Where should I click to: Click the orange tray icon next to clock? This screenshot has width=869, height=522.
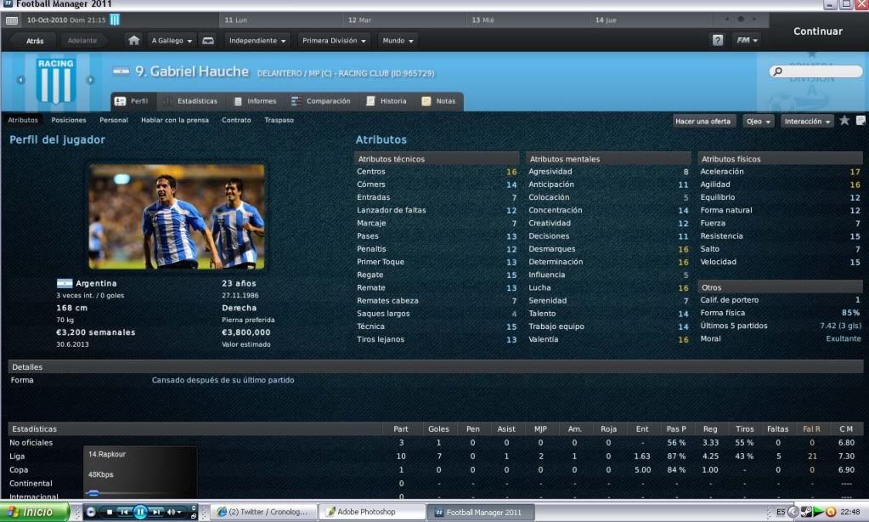831,512
